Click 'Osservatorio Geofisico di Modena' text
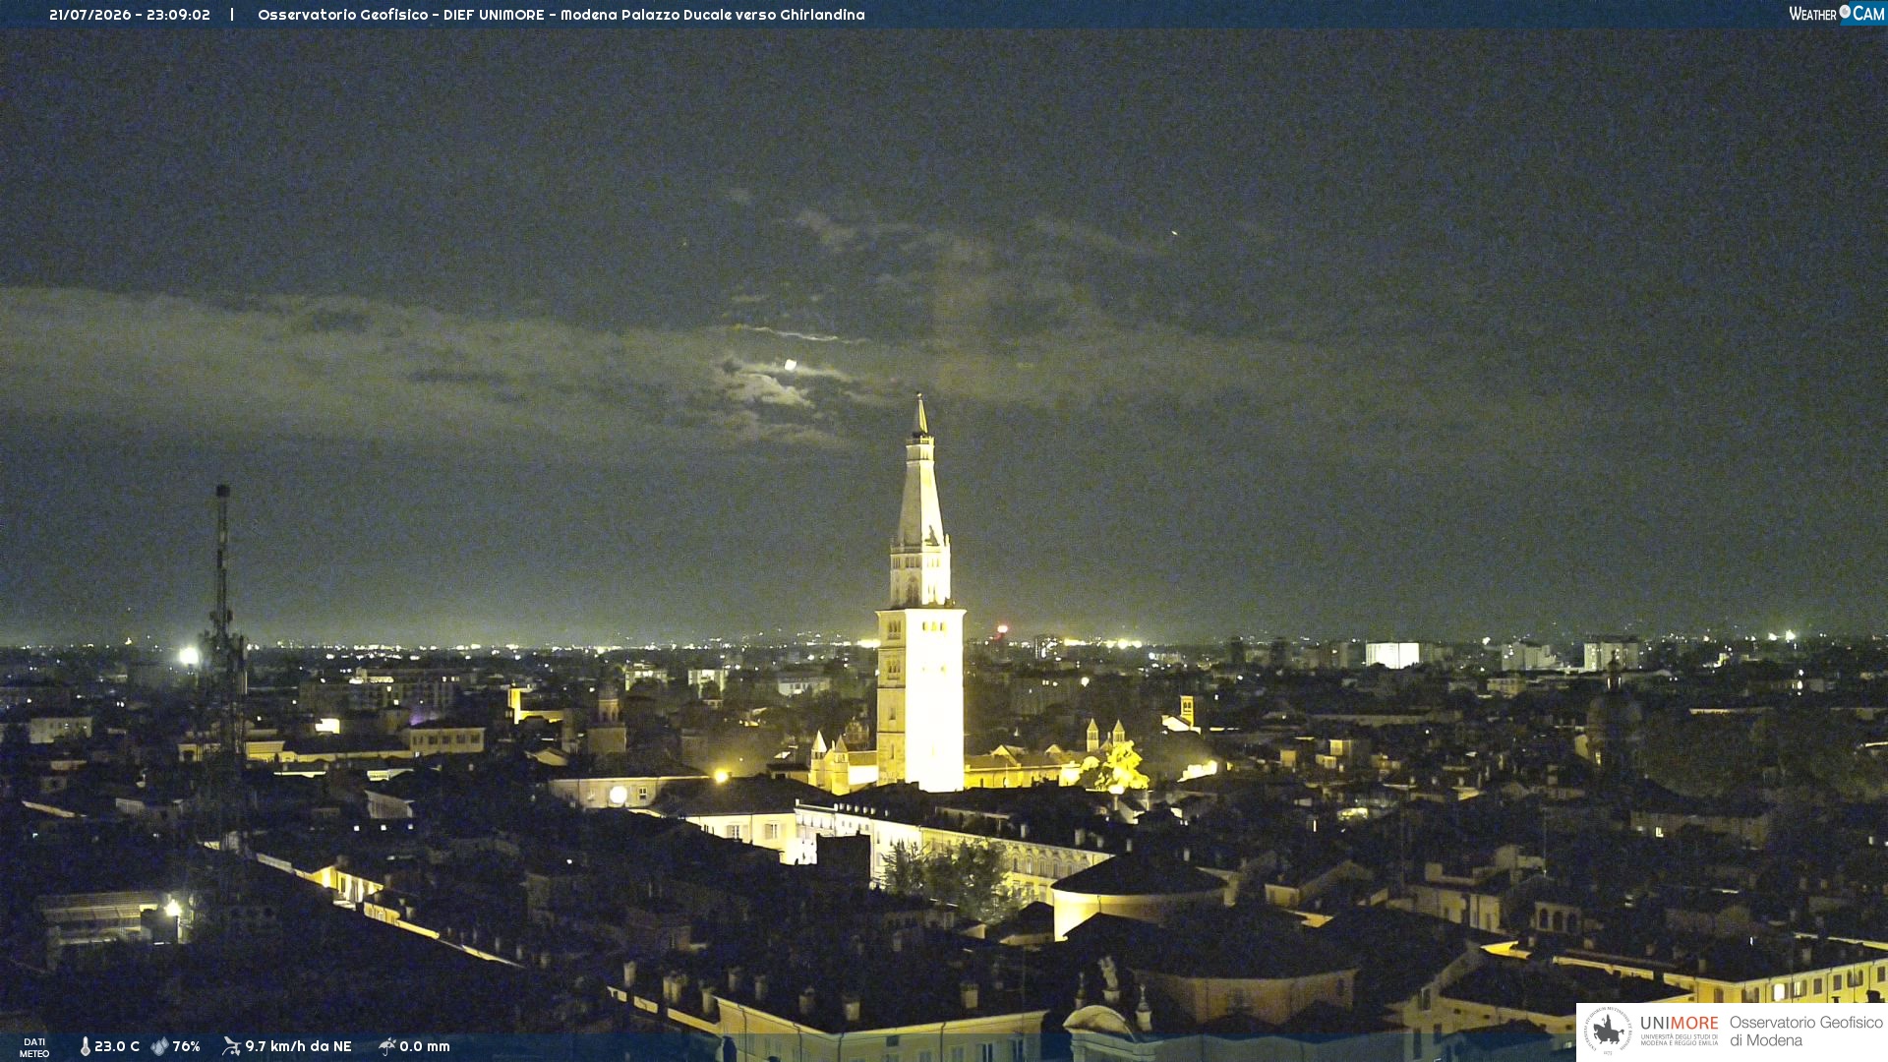This screenshot has width=1888, height=1062. coord(1806,1032)
